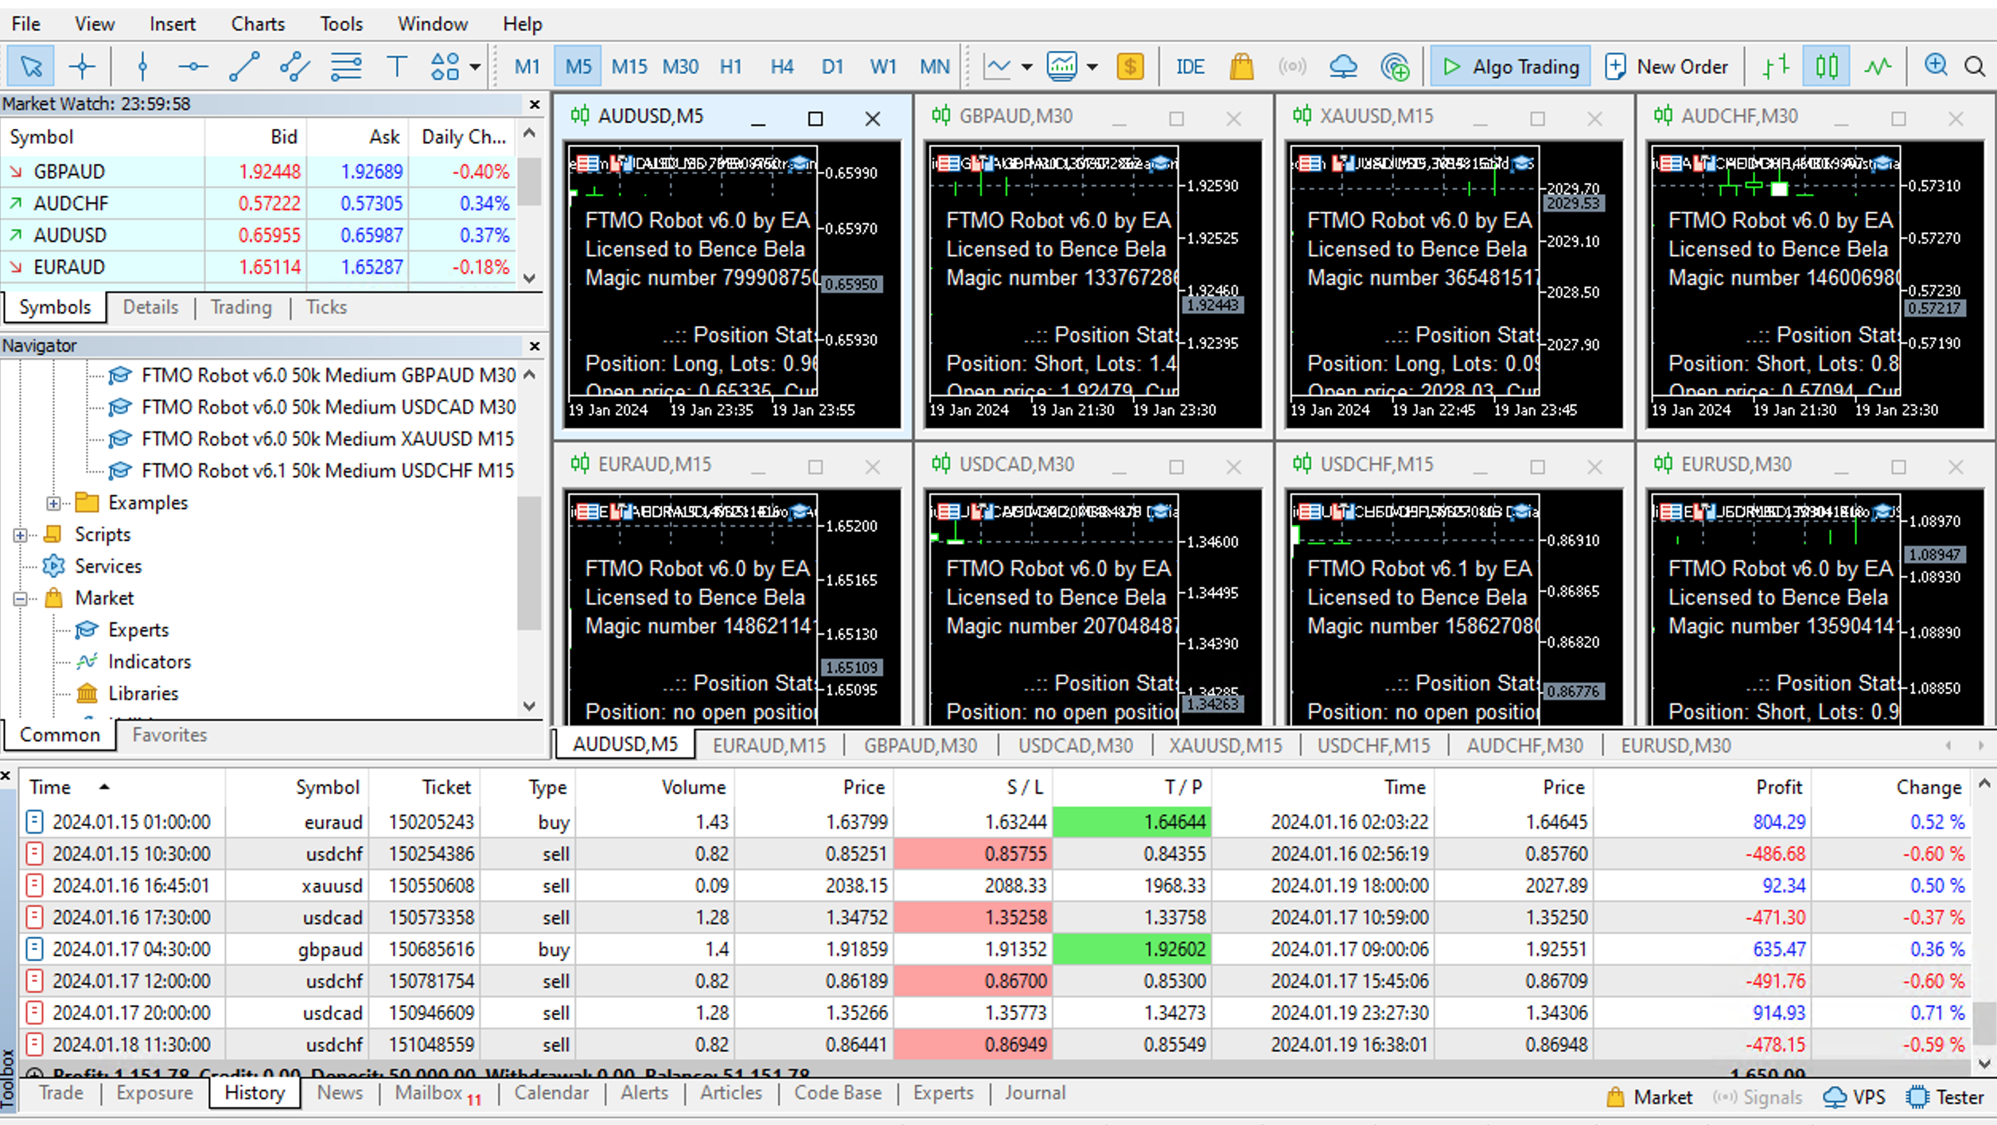This screenshot has height=1125, width=1997.
Task: Draw a vertical line tool
Action: click(142, 67)
